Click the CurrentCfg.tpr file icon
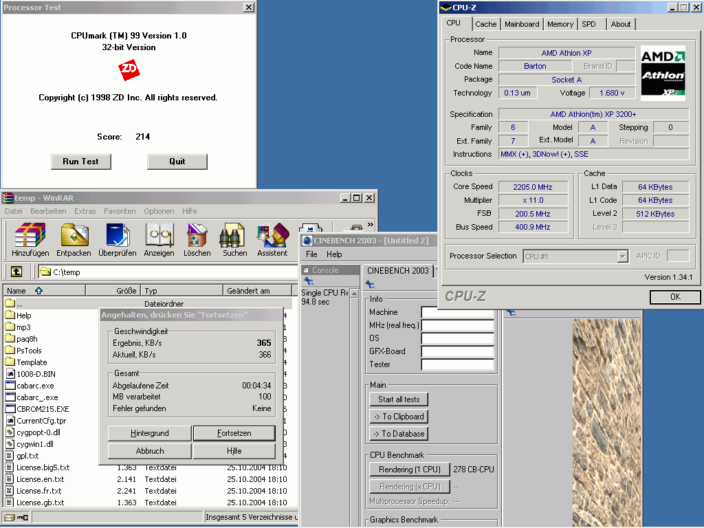This screenshot has height=528, width=704. click(x=10, y=420)
